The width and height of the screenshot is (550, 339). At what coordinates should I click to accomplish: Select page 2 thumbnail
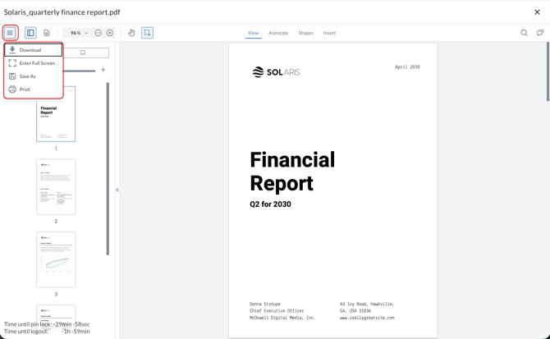click(56, 187)
